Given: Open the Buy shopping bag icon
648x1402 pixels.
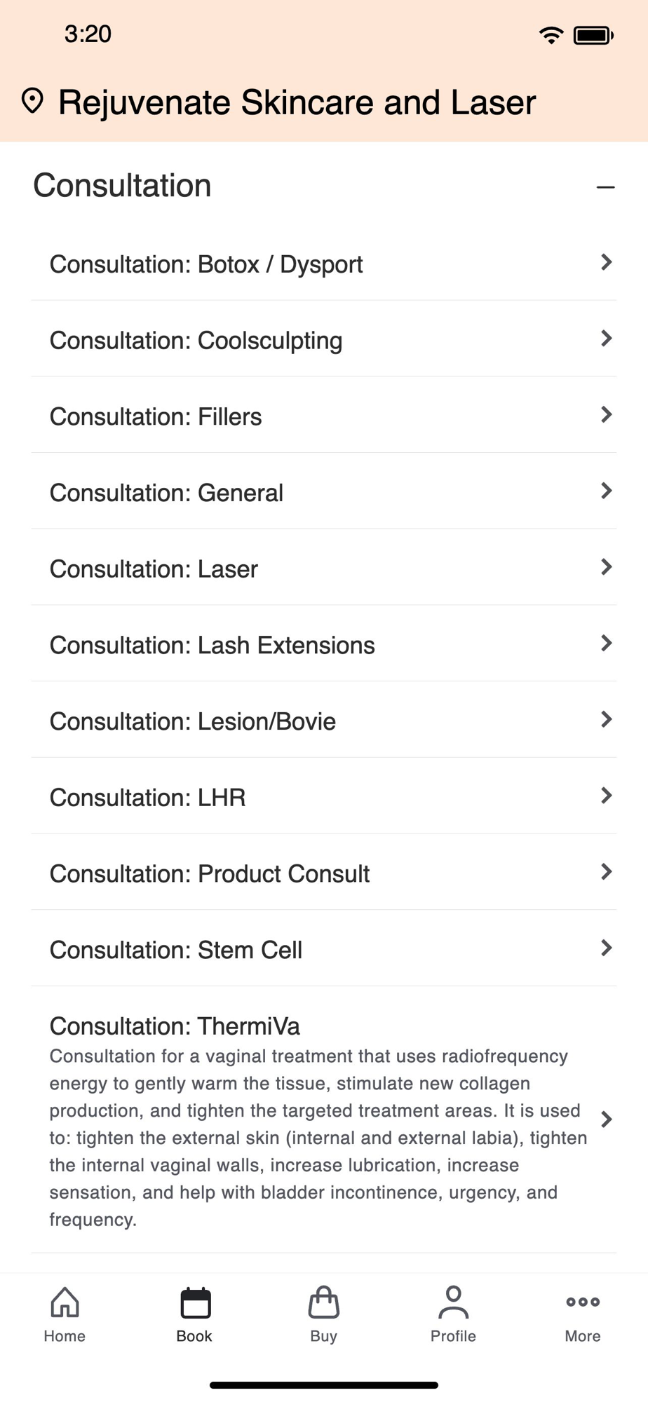Looking at the screenshot, I should 323,1302.
